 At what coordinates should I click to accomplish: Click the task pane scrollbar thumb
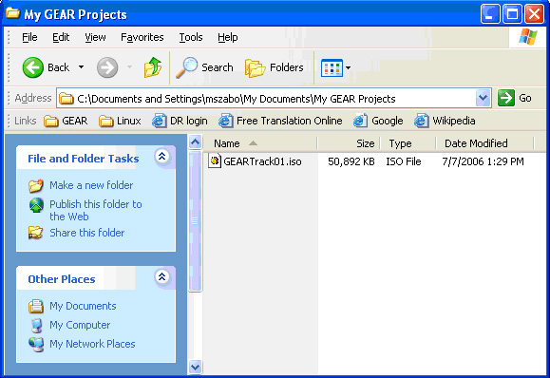pyautogui.click(x=195, y=221)
